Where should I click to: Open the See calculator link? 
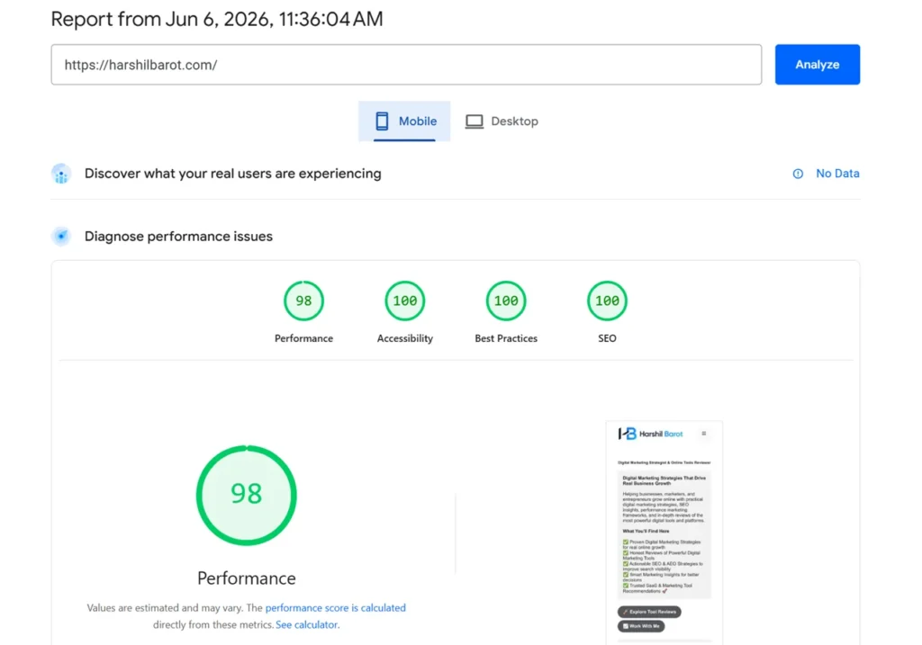(306, 625)
